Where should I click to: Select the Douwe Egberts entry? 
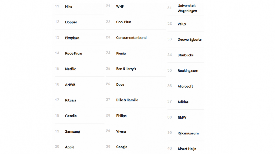pos(190,40)
